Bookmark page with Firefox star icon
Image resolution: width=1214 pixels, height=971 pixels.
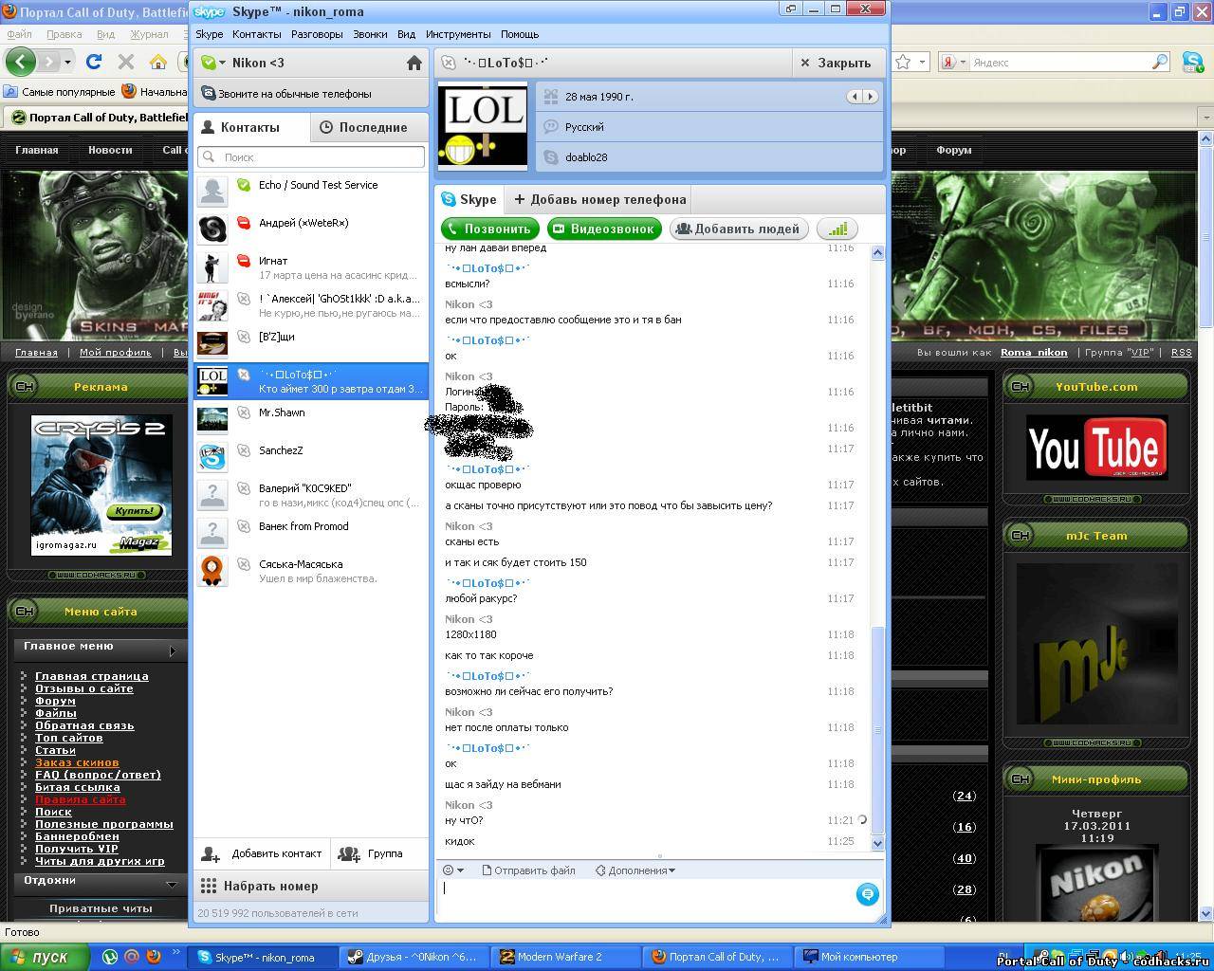coord(904,62)
